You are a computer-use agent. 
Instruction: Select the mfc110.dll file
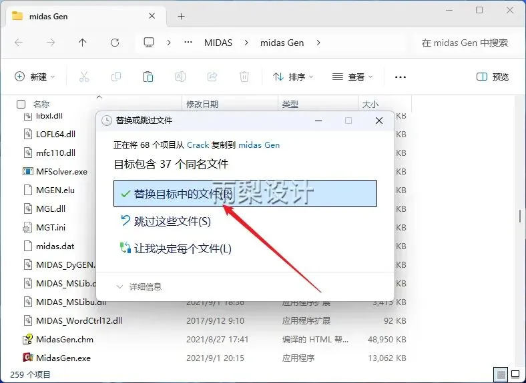55,153
